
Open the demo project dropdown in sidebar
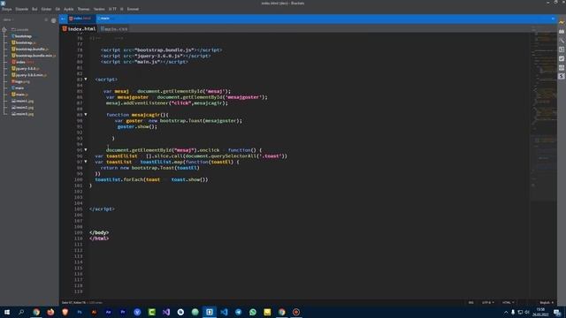(x=8, y=20)
